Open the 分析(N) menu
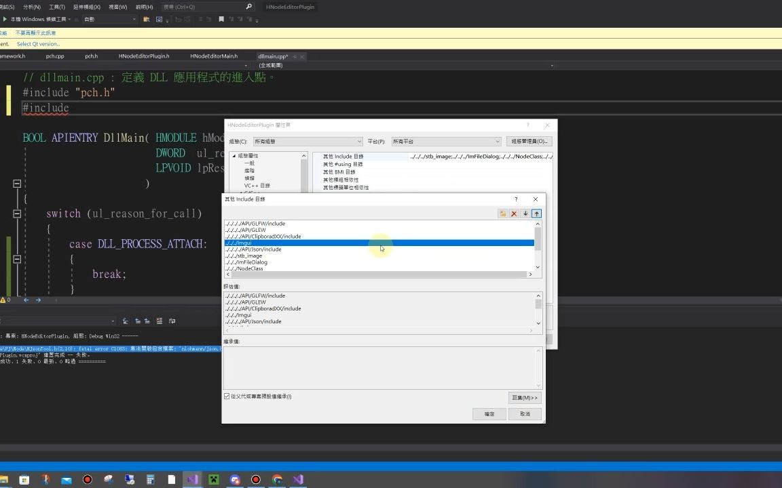 click(32, 7)
